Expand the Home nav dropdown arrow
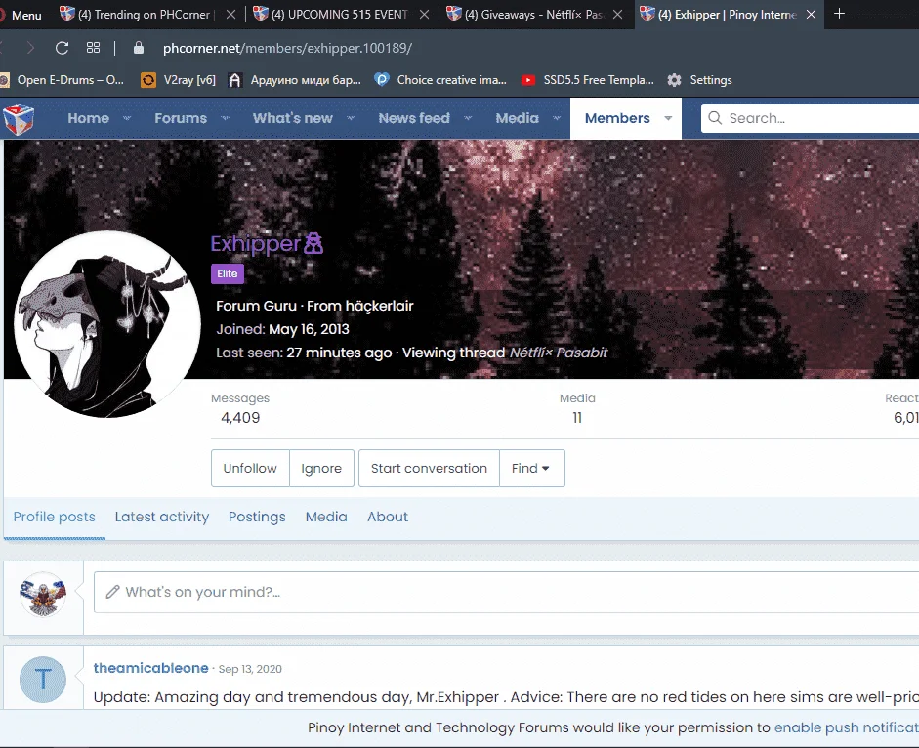The image size is (919, 748). (x=127, y=118)
